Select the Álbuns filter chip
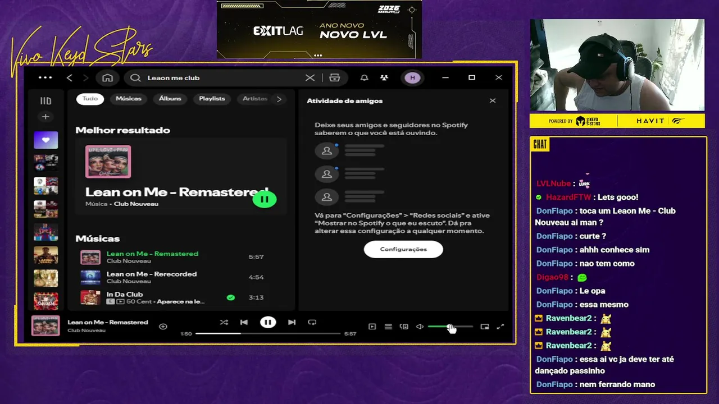This screenshot has width=719, height=404. click(170, 99)
